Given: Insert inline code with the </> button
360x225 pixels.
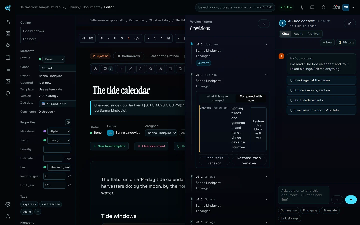Looking at the screenshot, I should pyautogui.click(x=137, y=38).
